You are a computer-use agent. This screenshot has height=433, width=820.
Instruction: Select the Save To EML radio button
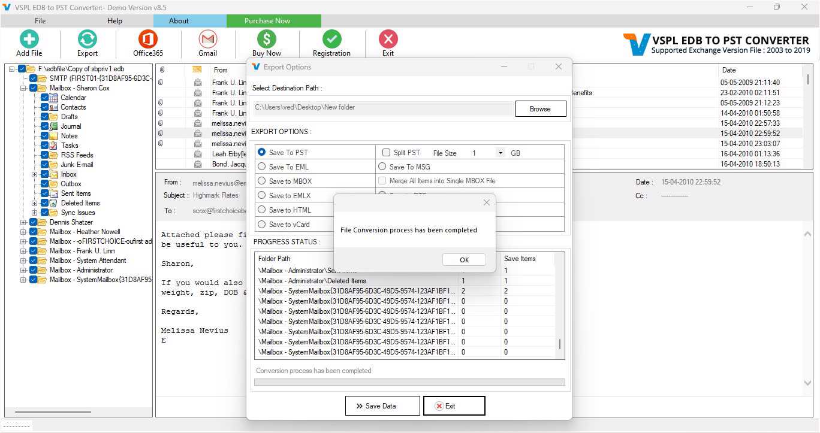[x=261, y=166]
